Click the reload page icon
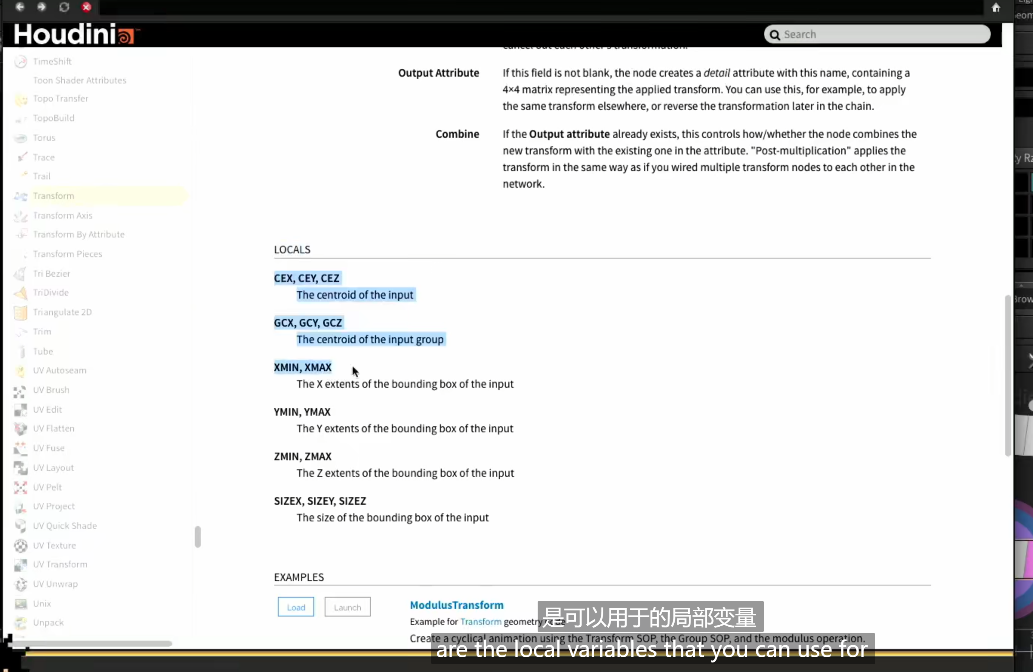 (x=64, y=7)
